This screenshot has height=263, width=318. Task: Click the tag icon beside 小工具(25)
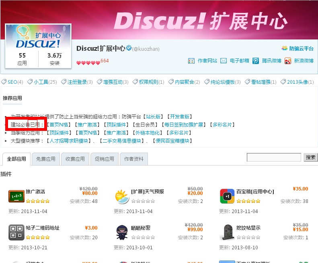coord(30,82)
